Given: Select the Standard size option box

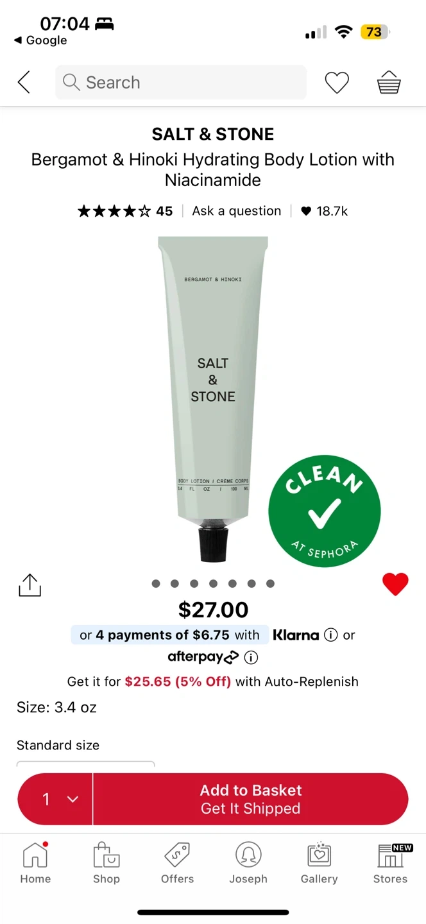Looking at the screenshot, I should pyautogui.click(x=85, y=765).
